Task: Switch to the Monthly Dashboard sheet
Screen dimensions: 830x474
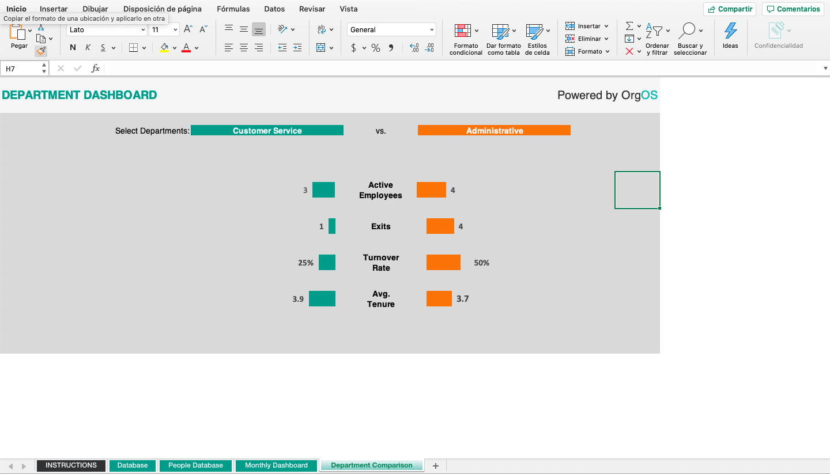Action: coord(276,465)
